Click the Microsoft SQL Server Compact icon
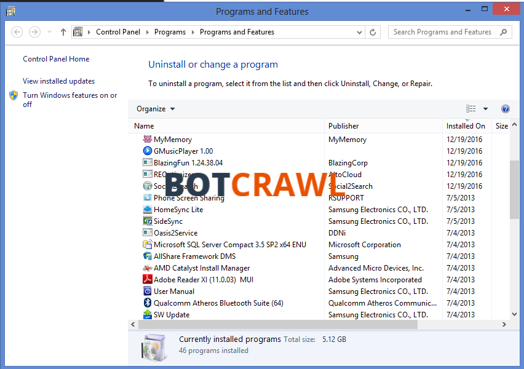This screenshot has height=369, width=524. coord(147,244)
